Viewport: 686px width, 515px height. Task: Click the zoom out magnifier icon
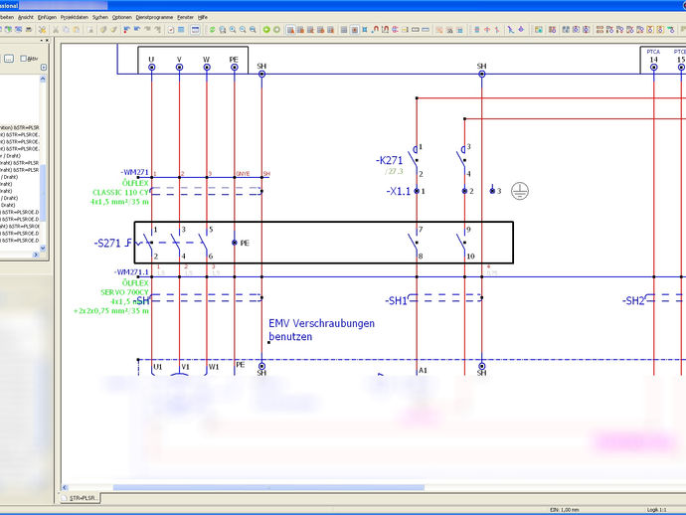[243, 30]
